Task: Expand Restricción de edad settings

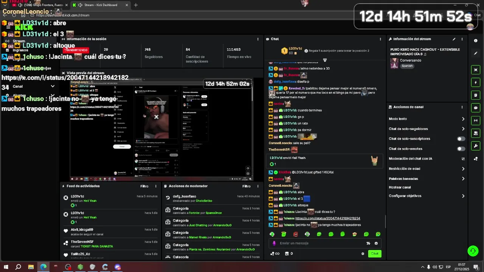Action: (x=463, y=169)
